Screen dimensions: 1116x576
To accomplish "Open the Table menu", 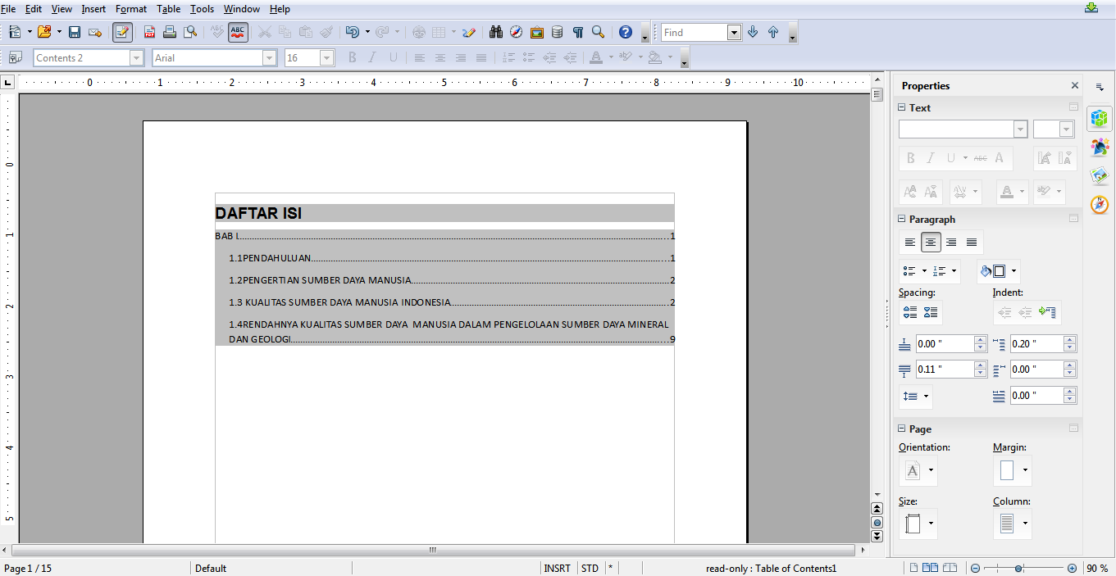I will coord(169,9).
